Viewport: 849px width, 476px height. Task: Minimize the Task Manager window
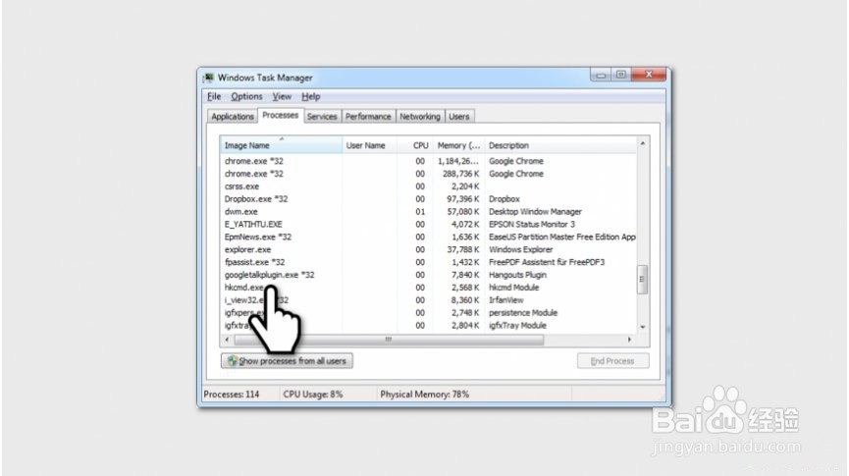pos(601,75)
